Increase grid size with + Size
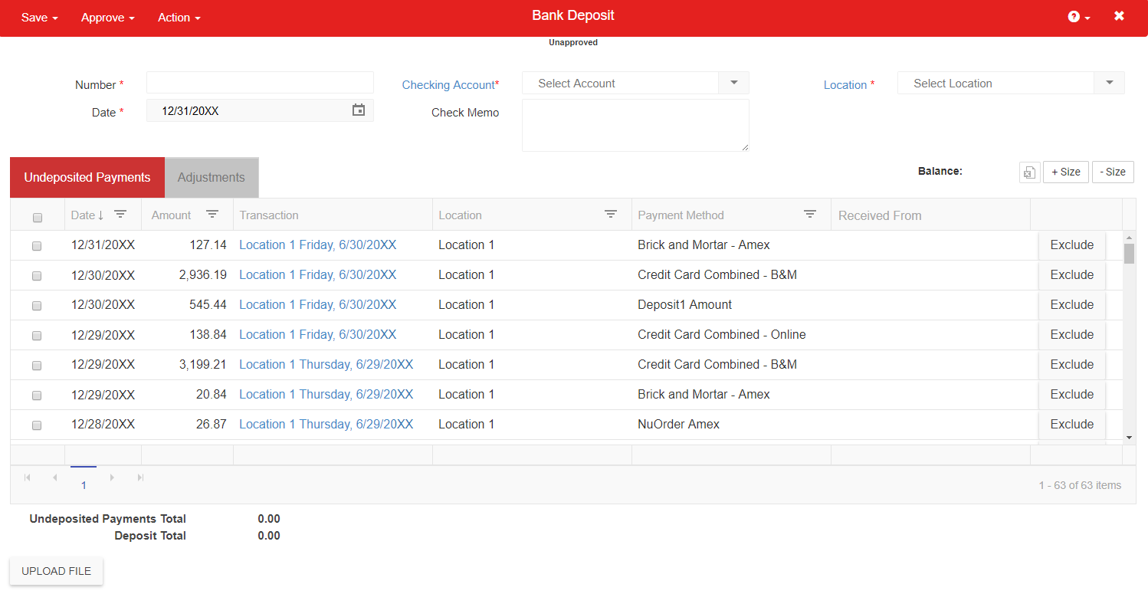This screenshot has width=1148, height=594. [1066, 172]
